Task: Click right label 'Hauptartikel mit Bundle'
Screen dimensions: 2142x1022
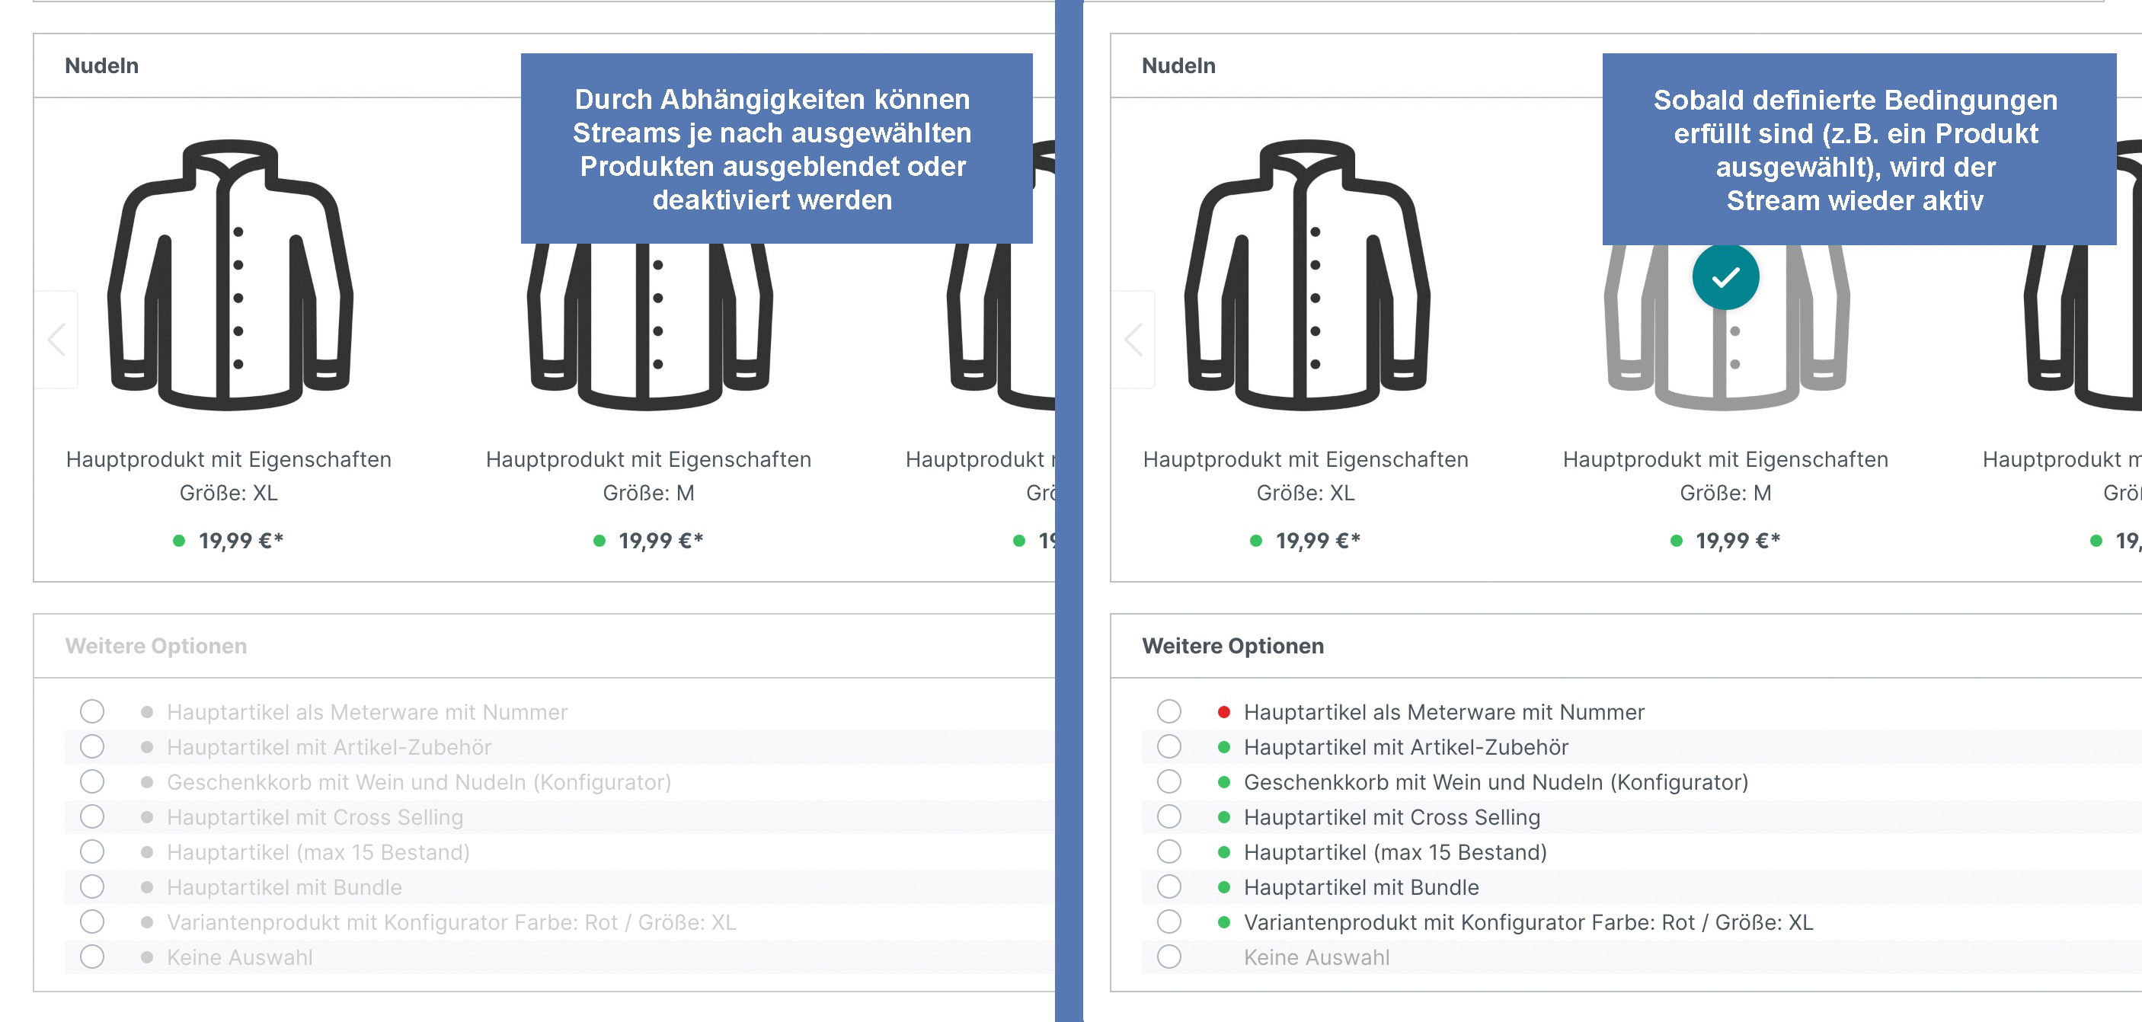Action: 1361,887
